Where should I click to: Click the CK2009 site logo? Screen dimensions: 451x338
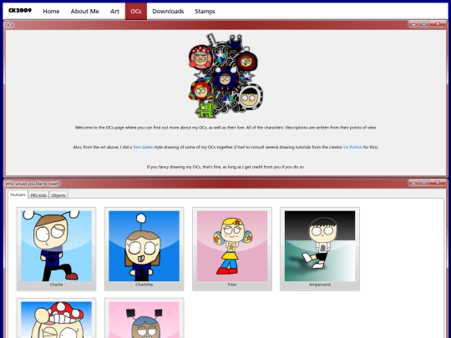[x=20, y=11]
